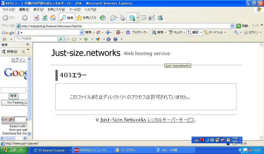The height and width of the screenshot is (154, 264).
Task: Open the wrench settings icon
Action: coord(236,32)
